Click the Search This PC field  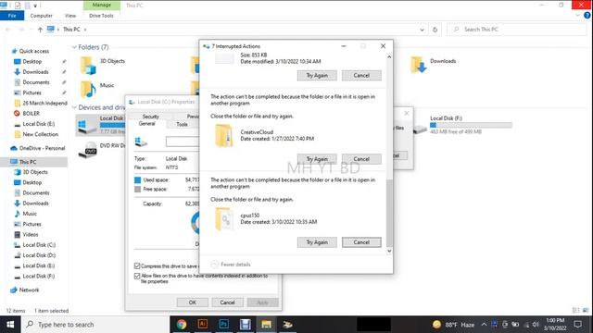[x=517, y=30]
